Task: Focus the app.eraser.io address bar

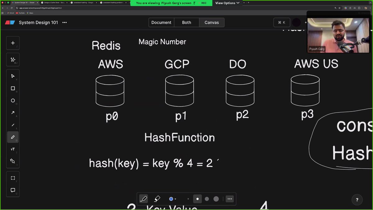Action: pos(174,8)
